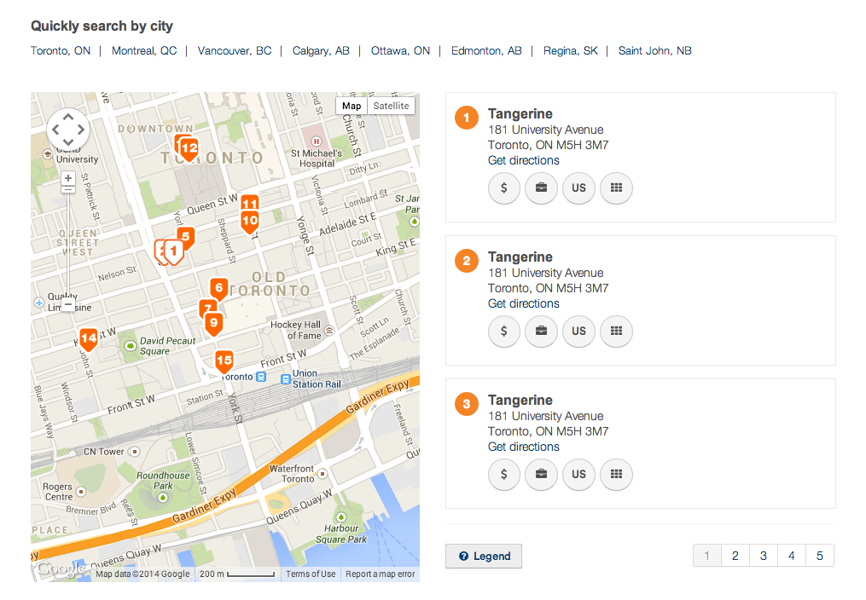The image size is (866, 600).
Task: Search by Calgary, AB
Action: tap(321, 51)
